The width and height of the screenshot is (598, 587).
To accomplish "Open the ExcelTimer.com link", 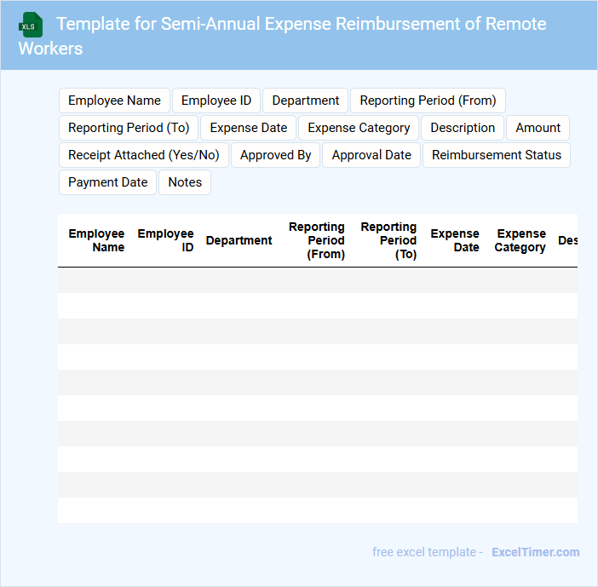I will click(535, 552).
